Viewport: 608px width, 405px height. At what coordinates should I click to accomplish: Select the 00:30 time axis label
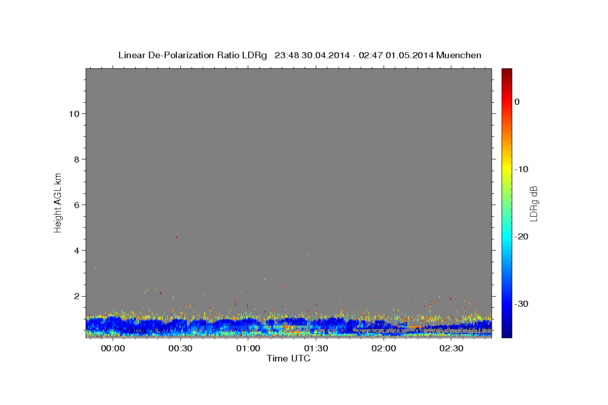click(x=180, y=349)
